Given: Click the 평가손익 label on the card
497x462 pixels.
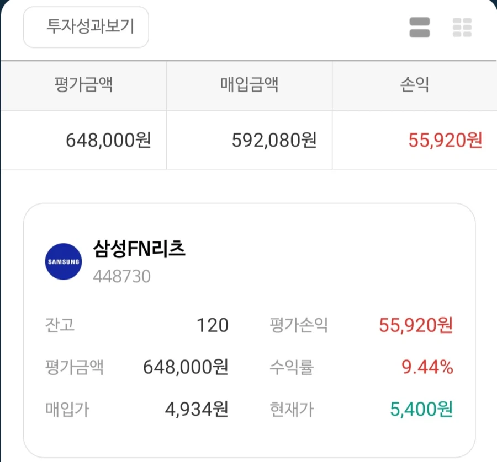Looking at the screenshot, I should (x=298, y=325).
